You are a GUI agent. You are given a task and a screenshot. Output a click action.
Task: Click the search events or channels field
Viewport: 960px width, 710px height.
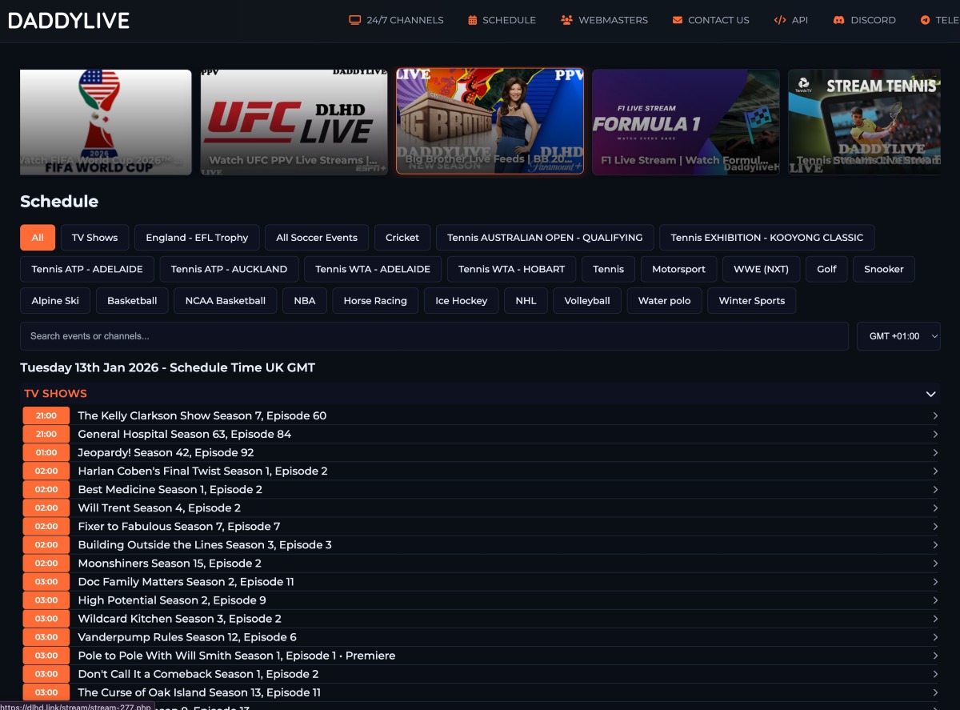coord(434,336)
